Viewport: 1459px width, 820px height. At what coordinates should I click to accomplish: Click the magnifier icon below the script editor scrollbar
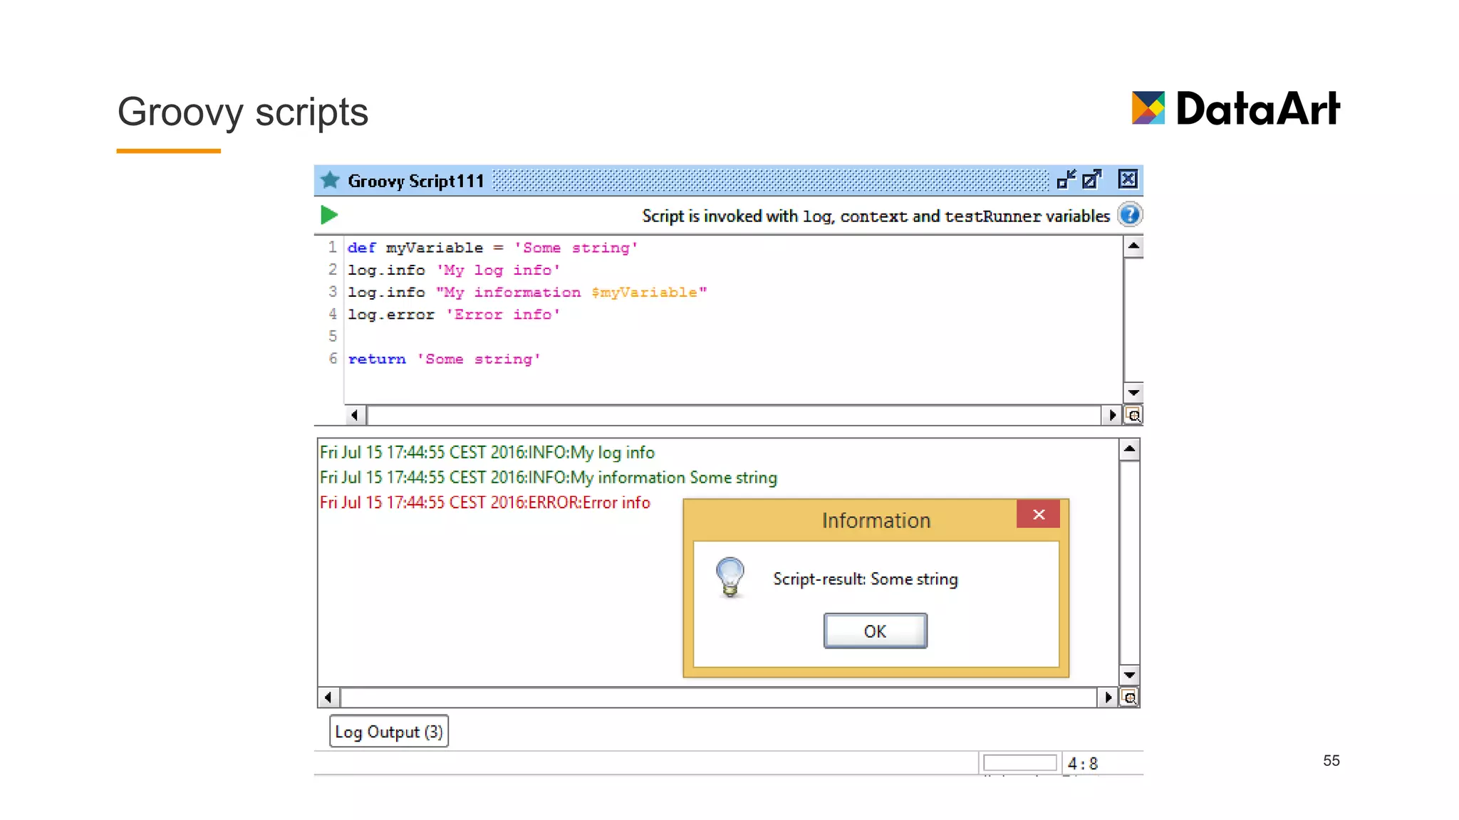[x=1133, y=415]
